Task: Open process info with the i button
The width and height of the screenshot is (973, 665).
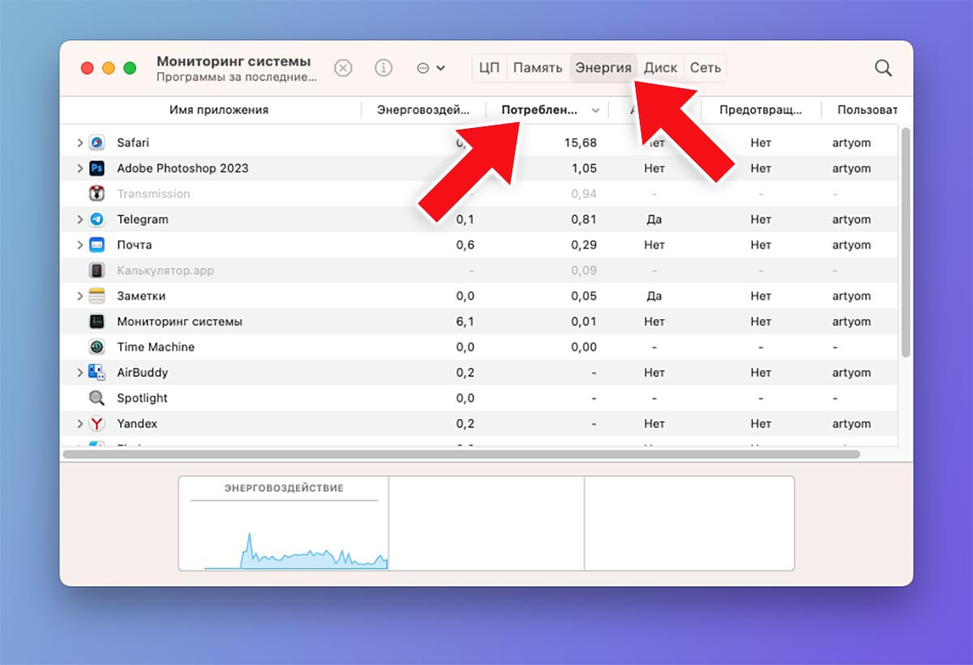Action: [x=384, y=68]
